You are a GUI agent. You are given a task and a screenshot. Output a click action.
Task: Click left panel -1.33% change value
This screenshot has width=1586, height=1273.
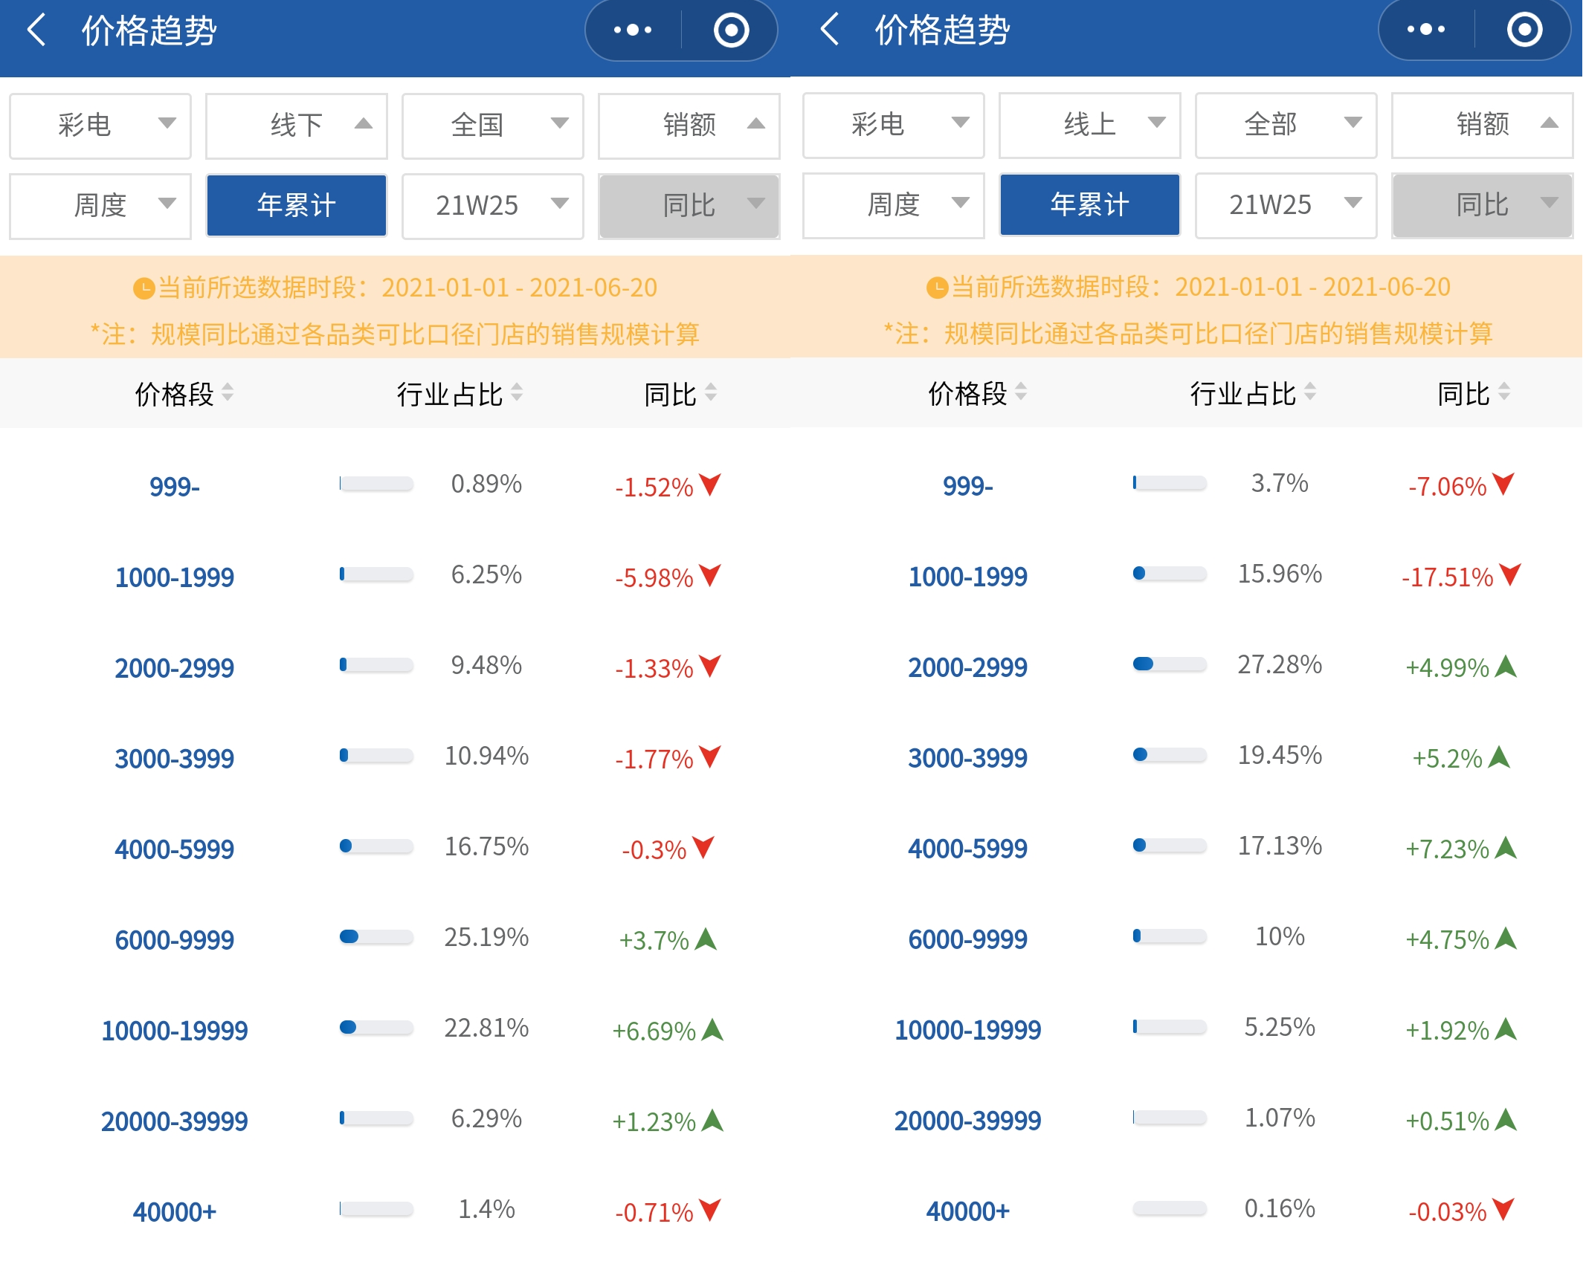(654, 668)
